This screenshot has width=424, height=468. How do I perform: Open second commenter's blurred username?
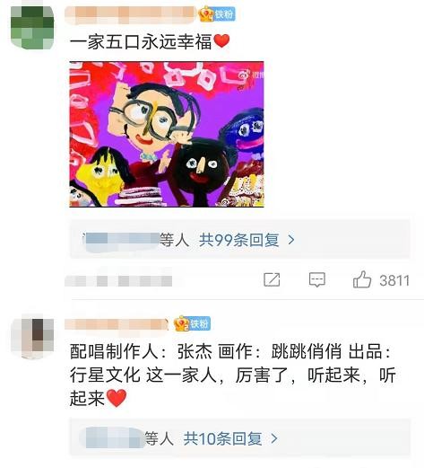point(117,325)
